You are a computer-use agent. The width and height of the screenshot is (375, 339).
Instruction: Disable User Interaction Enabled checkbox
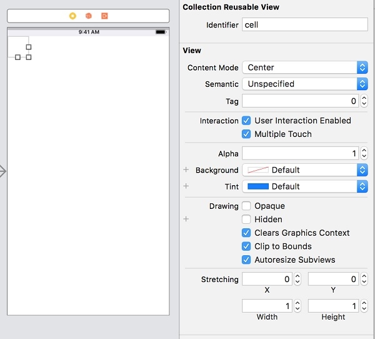246,121
